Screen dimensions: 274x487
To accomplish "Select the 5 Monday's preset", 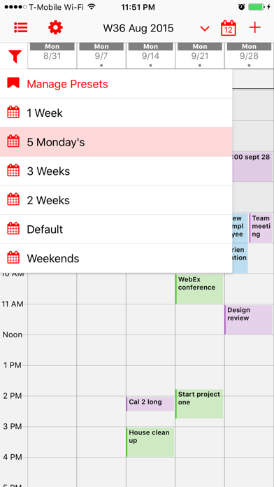I will click(116, 142).
